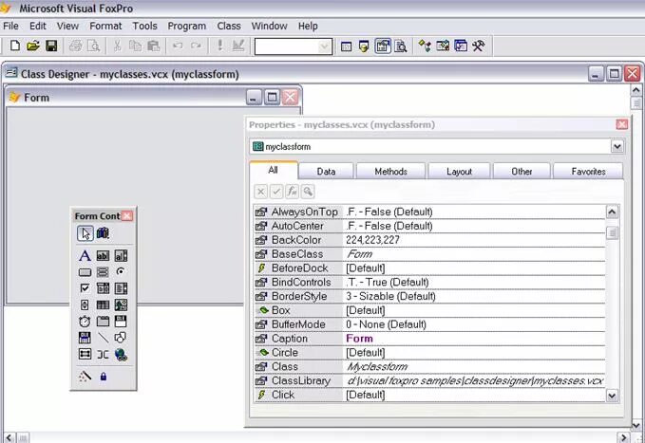
Task: Click the Undo arrow icon
Action: point(178,46)
